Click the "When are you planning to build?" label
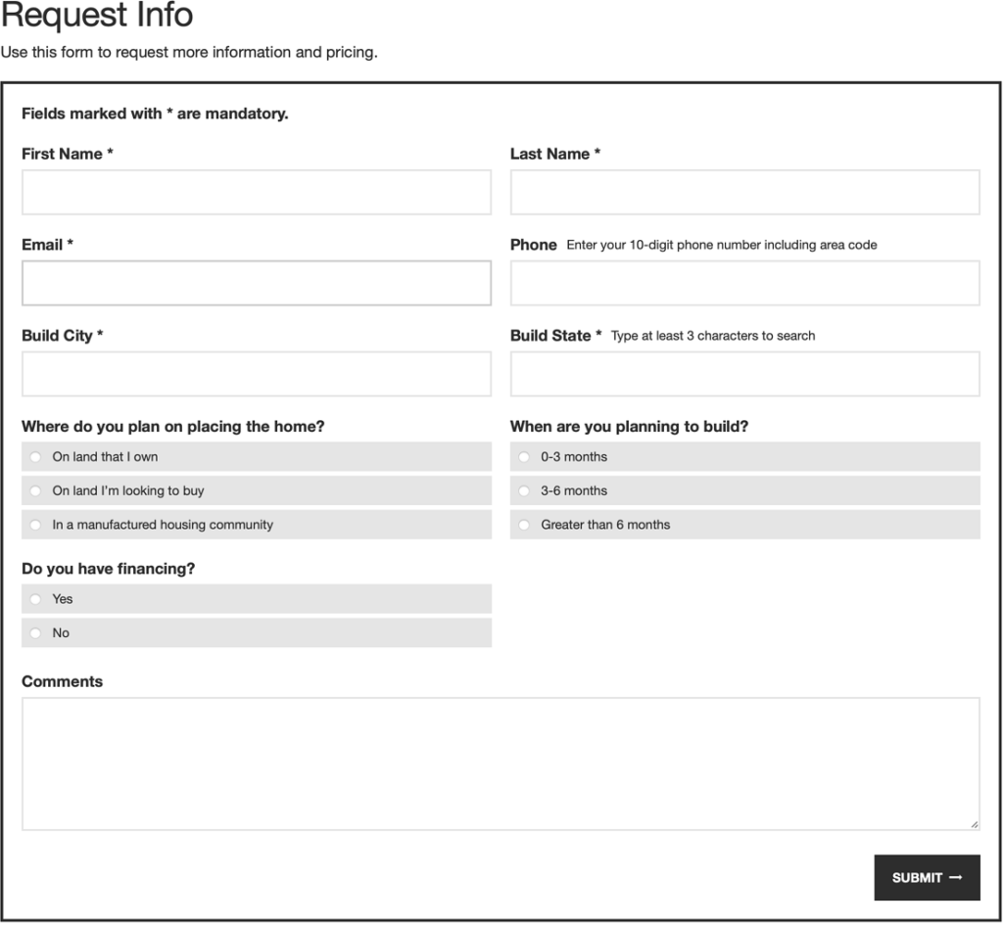The image size is (1003, 925). (630, 427)
